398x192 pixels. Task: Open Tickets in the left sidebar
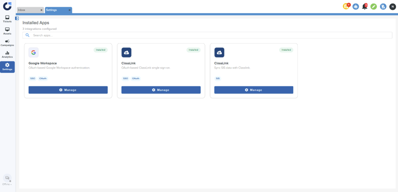point(7,19)
